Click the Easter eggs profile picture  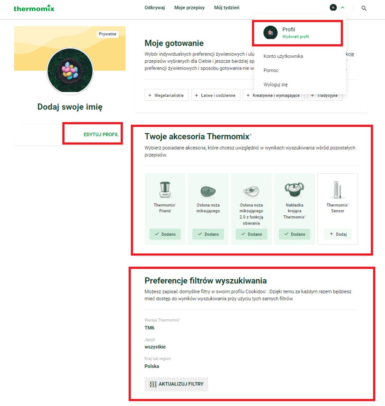pos(70,71)
